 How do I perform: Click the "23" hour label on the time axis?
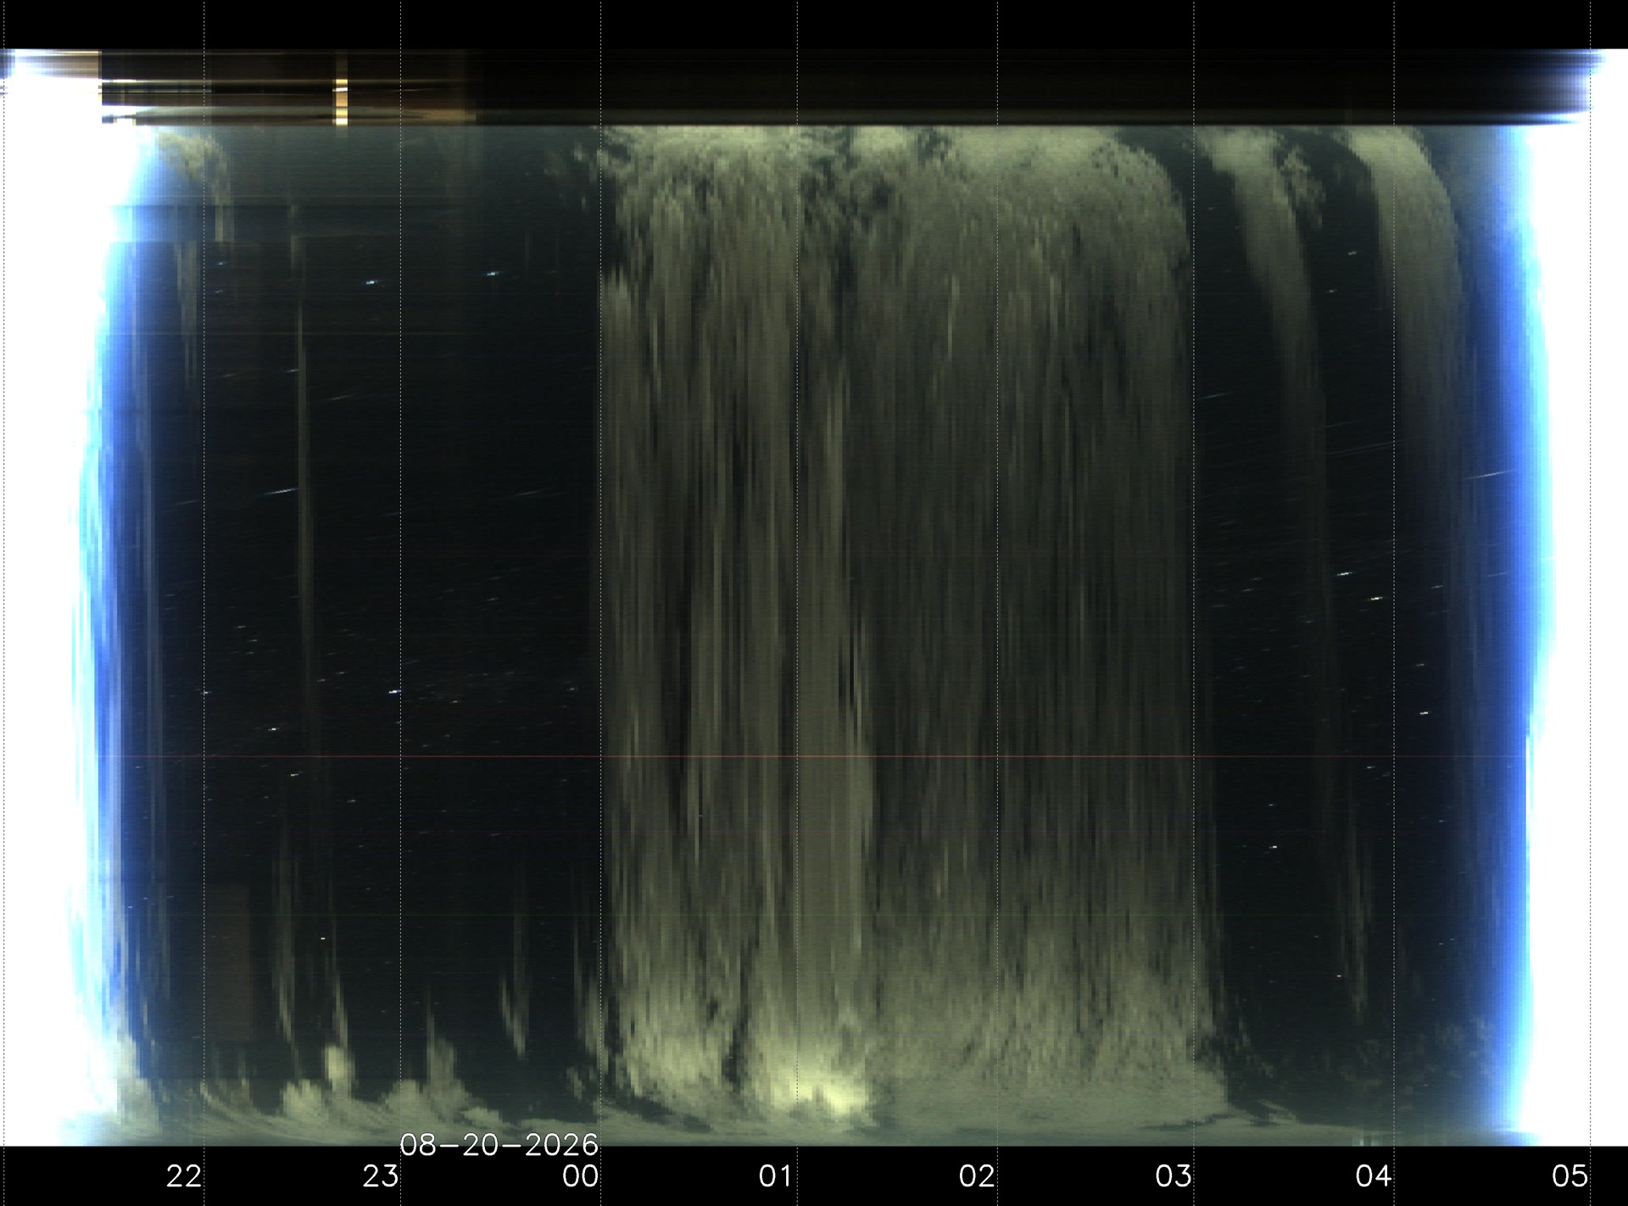point(381,1175)
